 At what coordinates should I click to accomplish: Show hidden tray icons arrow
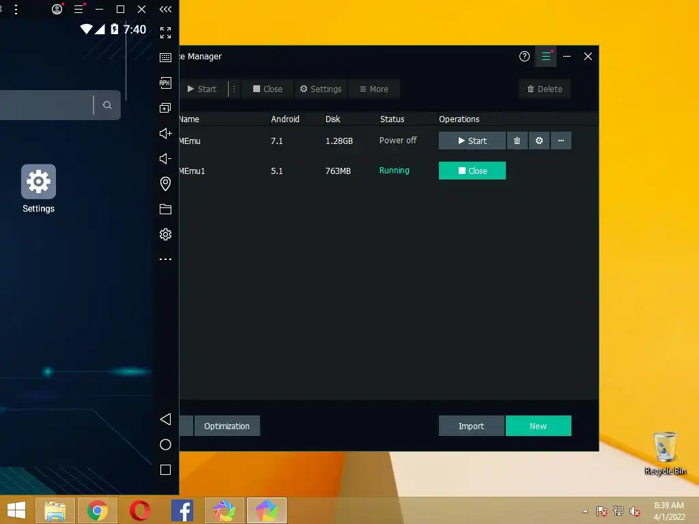click(x=585, y=511)
